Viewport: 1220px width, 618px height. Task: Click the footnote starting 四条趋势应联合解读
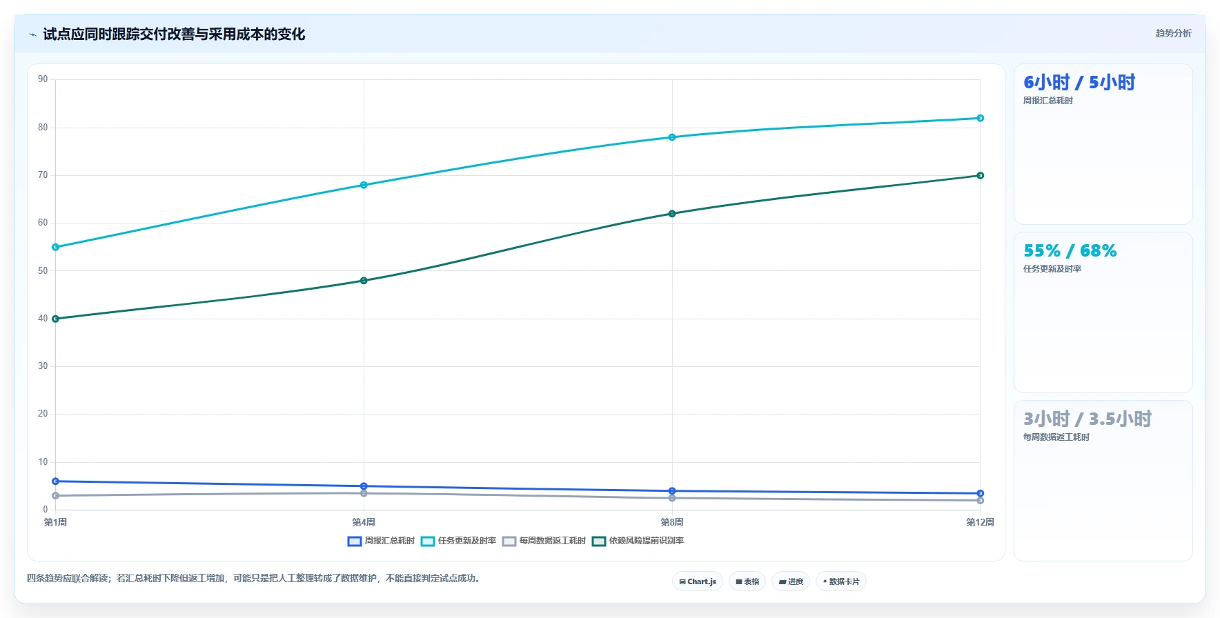pyautogui.click(x=254, y=579)
